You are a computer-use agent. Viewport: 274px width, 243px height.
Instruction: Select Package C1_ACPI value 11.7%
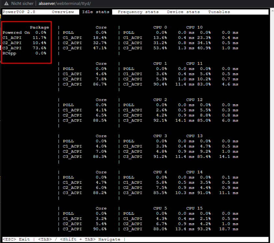[39, 38]
